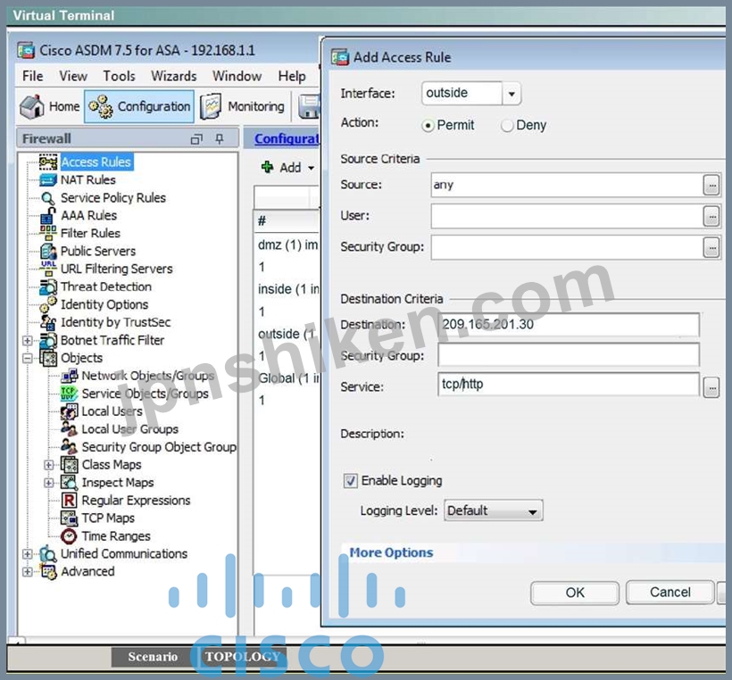Expand the Botnet Traffic Filter node

[27, 341]
